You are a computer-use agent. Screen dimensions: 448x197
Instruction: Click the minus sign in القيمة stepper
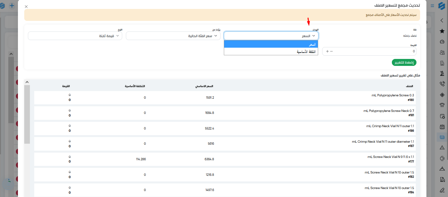pyautogui.click(x=331, y=51)
